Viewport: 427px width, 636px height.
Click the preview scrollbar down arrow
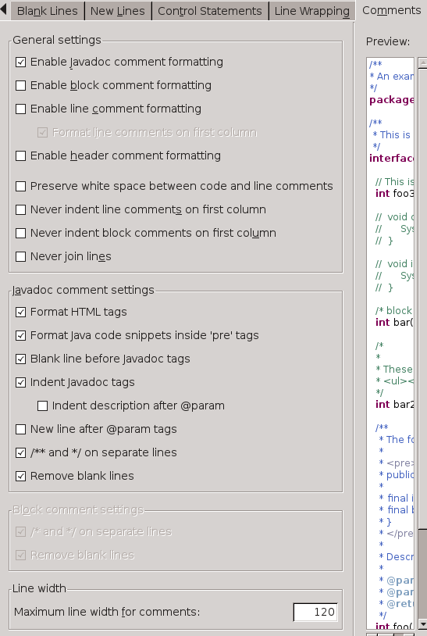422,624
